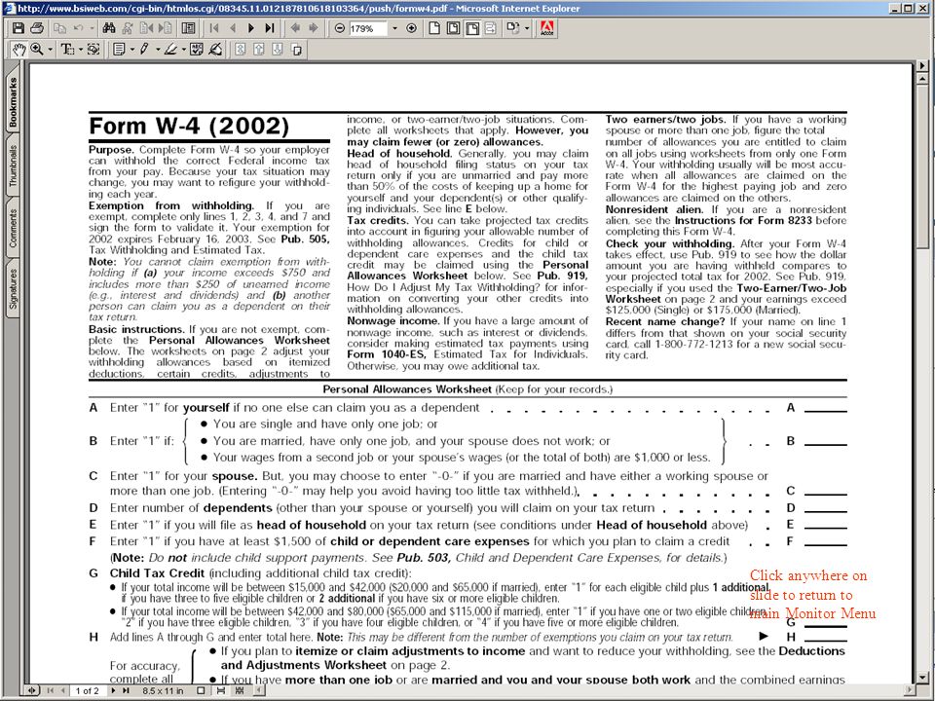Set view to Fit in Window icon
The width and height of the screenshot is (935, 701).
point(453,28)
